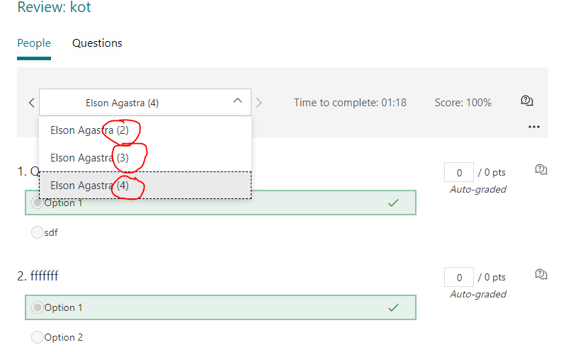Click the Elson Agastra (4) combo box
Viewport: 561px width, 352px height.
145,102
